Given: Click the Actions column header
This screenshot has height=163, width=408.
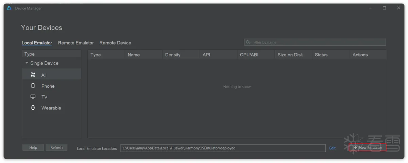Looking at the screenshot, I should (368, 55).
